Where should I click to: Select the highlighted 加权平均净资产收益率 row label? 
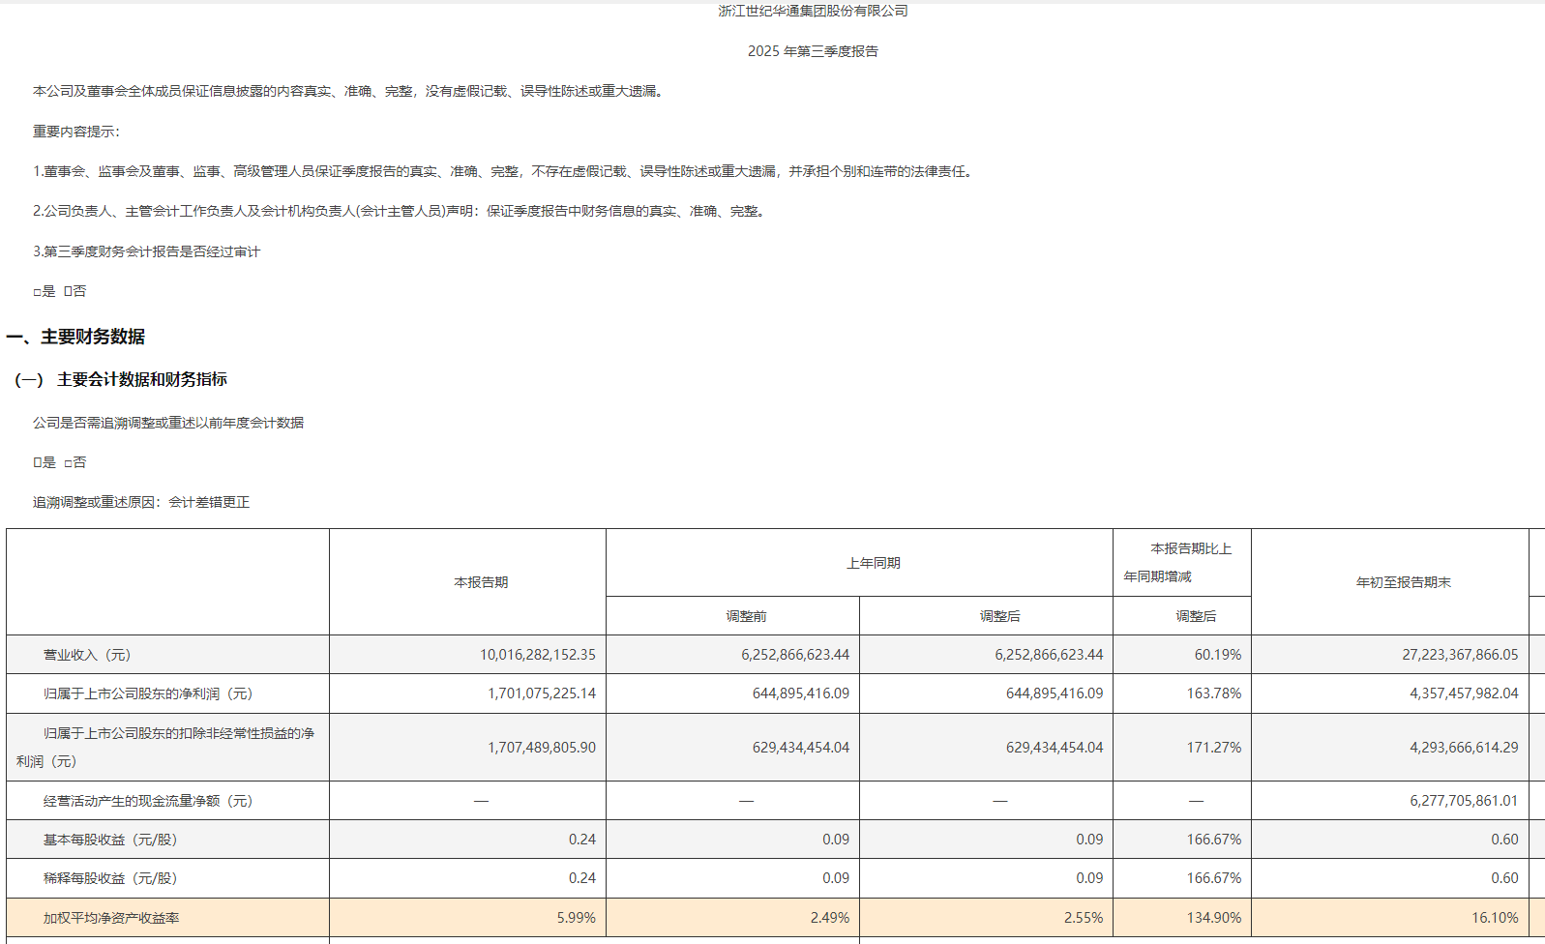[x=111, y=918]
